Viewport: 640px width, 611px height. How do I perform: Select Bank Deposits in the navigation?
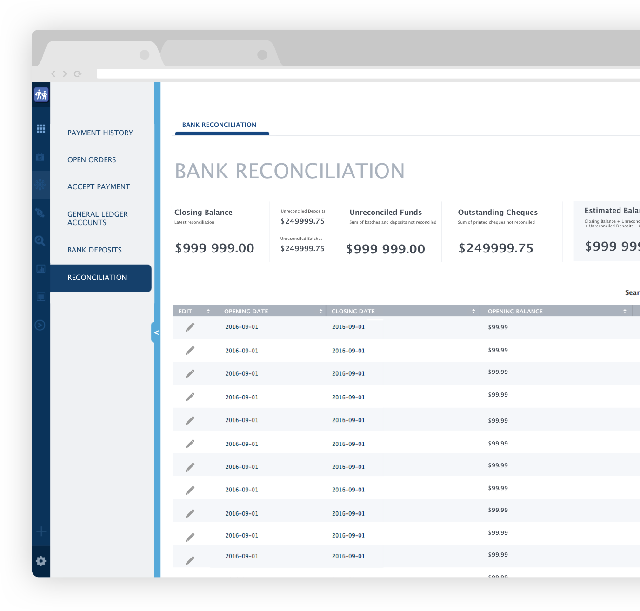pos(94,250)
